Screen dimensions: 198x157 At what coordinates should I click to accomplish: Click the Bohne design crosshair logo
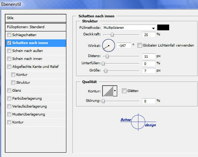138,122
